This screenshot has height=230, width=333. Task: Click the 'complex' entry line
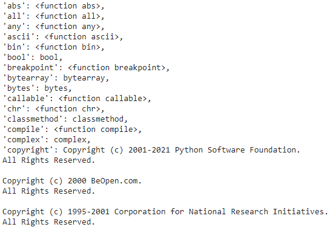pos(46,140)
